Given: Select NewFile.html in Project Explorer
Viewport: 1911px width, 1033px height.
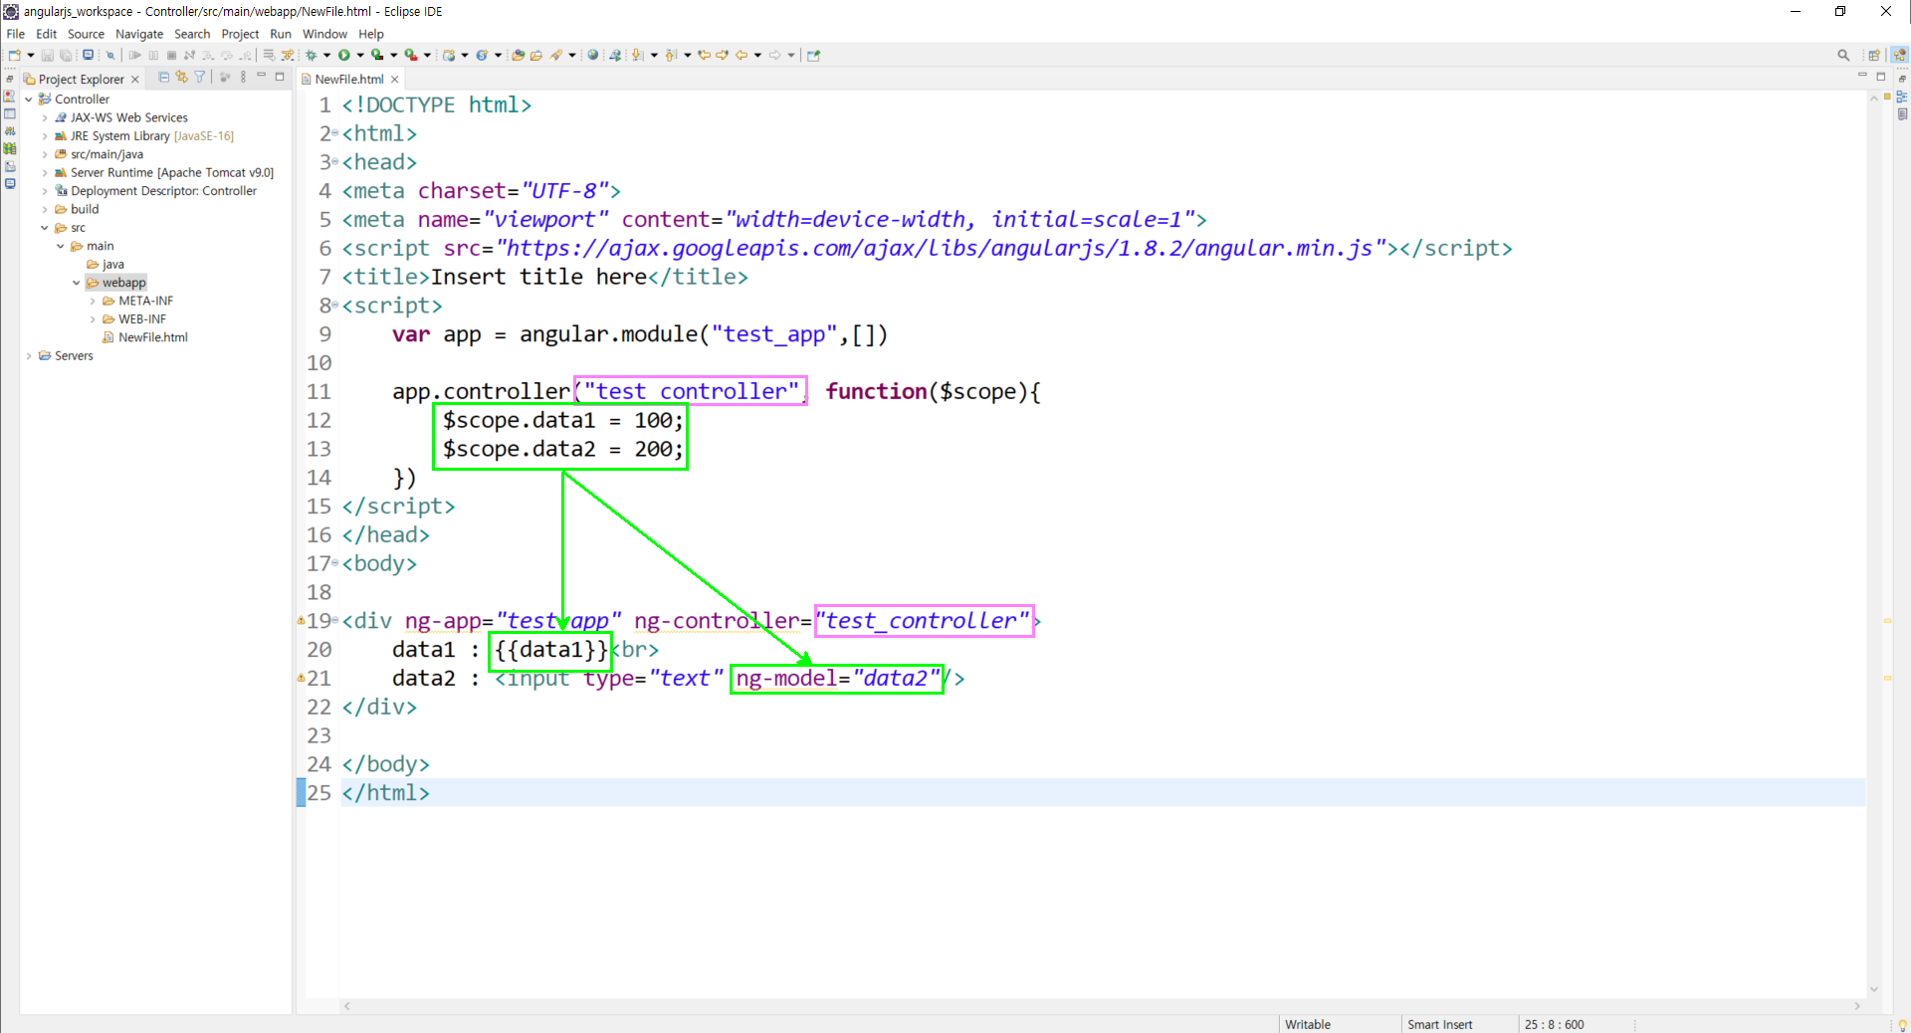Looking at the screenshot, I should click(x=152, y=338).
